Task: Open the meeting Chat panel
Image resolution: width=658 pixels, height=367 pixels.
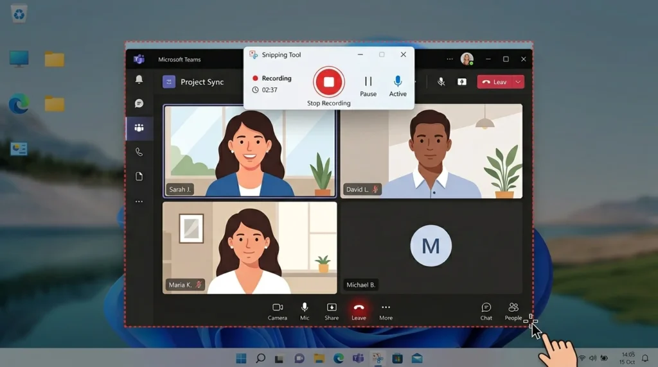Action: coord(486,311)
